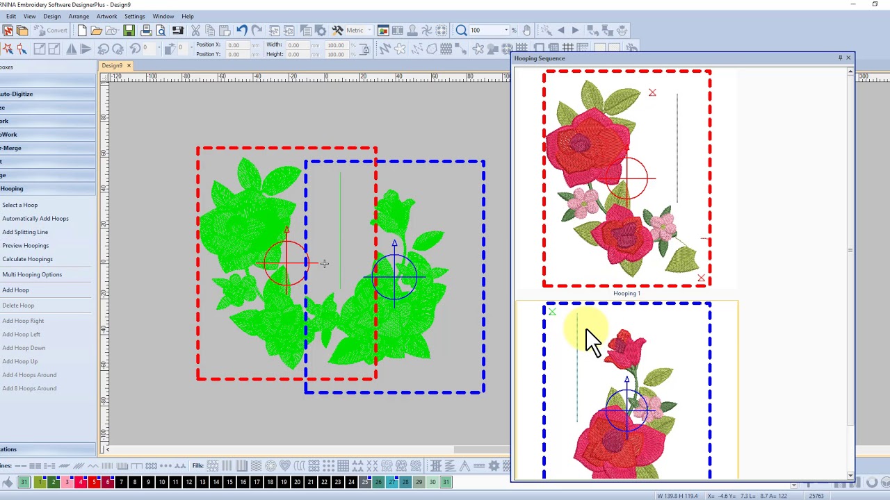The image size is (890, 500).
Task: Click Calculate Hoopings
Action: tap(27, 259)
